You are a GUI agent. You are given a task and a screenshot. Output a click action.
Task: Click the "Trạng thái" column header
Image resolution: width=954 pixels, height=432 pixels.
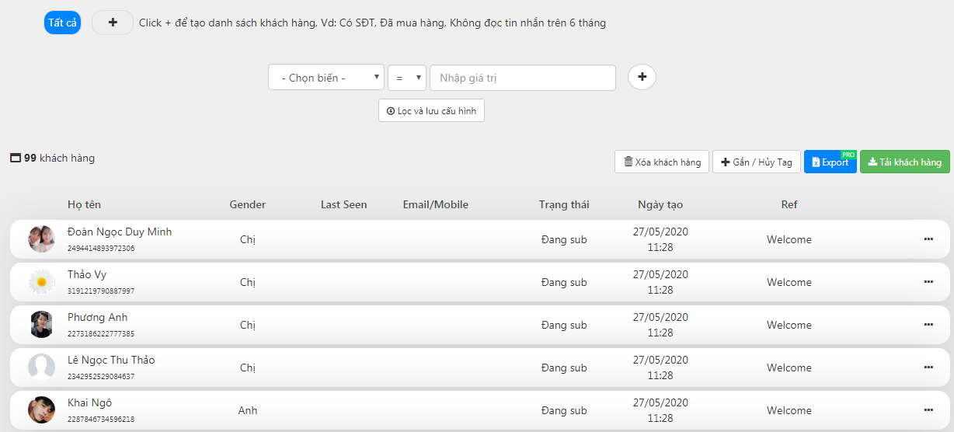(564, 204)
